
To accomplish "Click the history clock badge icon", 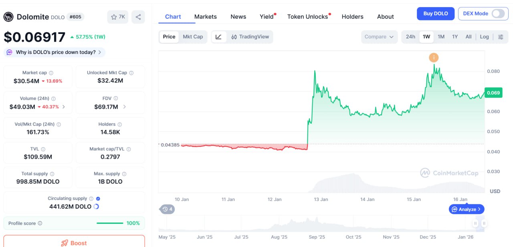I will click(x=168, y=209).
